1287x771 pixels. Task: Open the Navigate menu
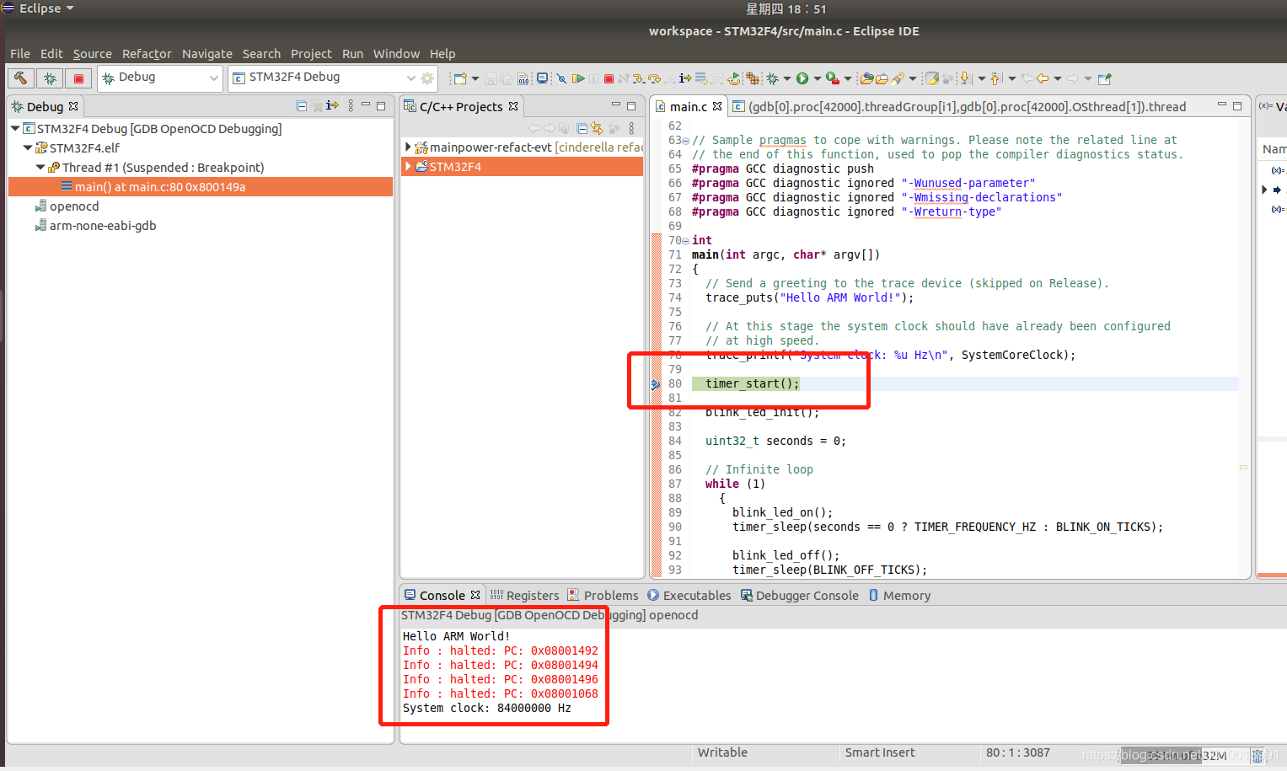click(207, 54)
